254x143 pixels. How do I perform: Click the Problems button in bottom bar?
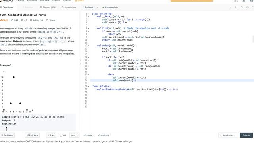[x=7, y=135]
